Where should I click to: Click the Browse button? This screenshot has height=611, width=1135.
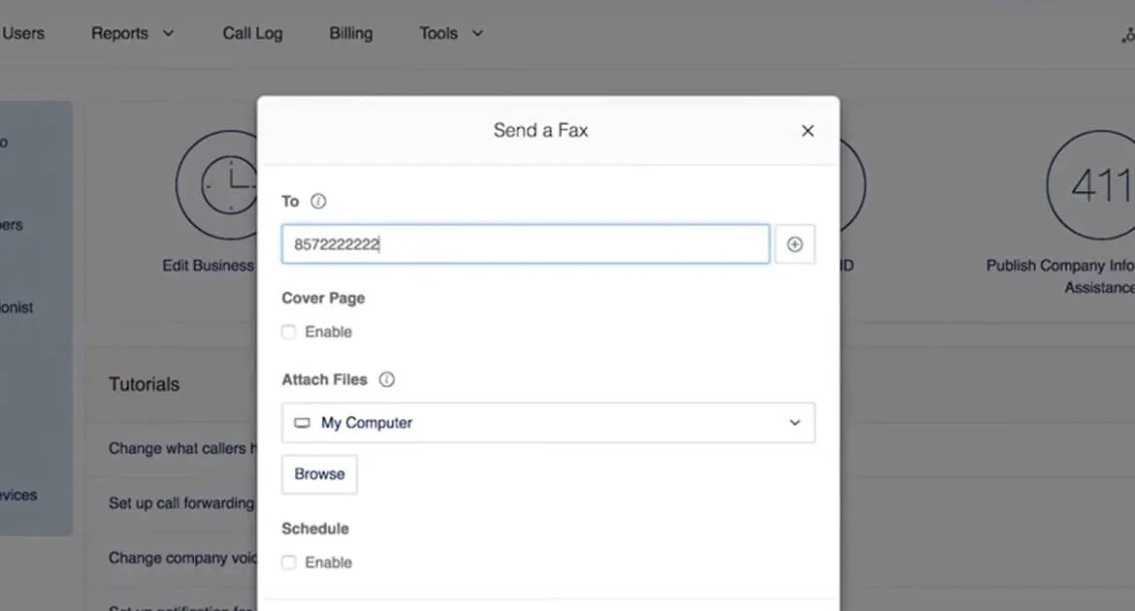click(319, 474)
